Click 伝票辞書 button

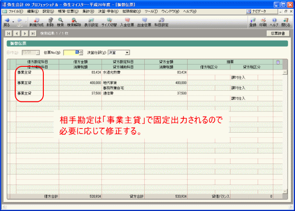pyautogui.click(x=278, y=34)
